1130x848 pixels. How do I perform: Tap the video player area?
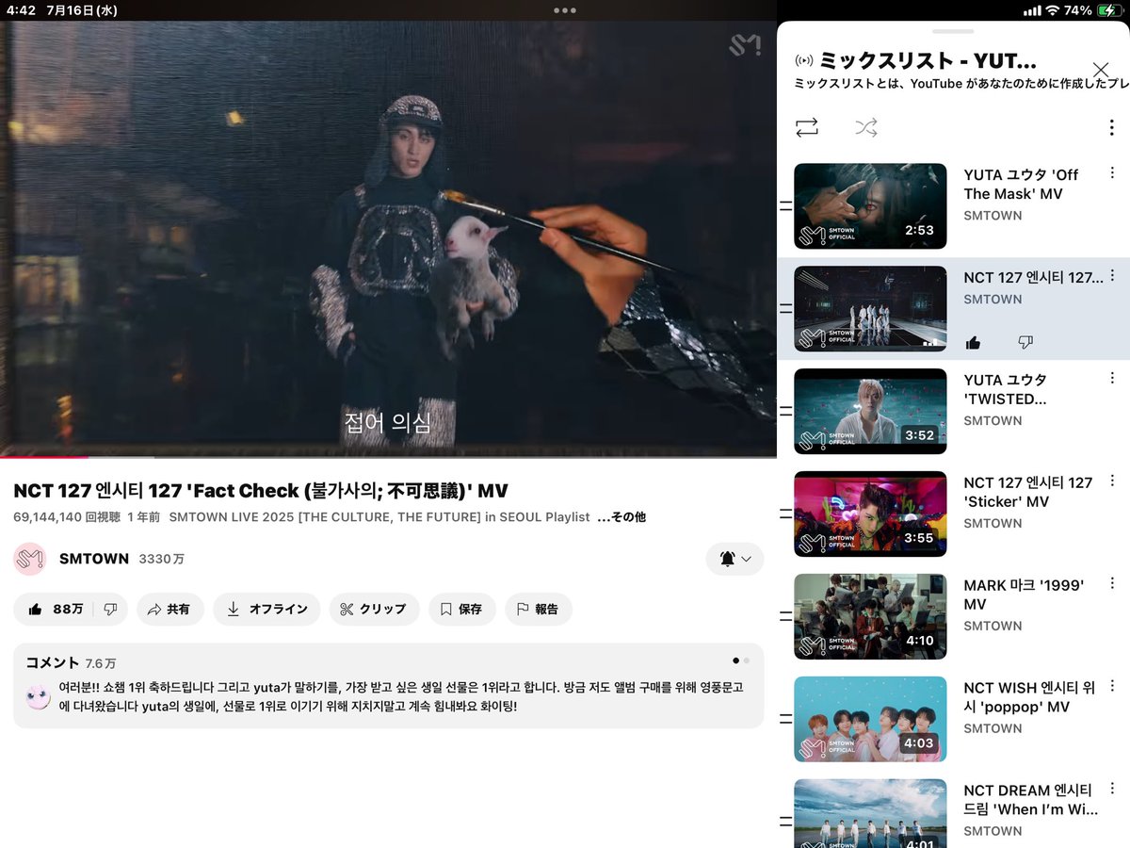388,238
